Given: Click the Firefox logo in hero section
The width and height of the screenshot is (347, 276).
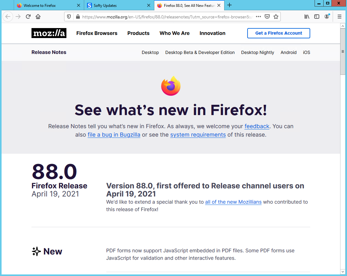Looking at the screenshot, I should click(171, 86).
